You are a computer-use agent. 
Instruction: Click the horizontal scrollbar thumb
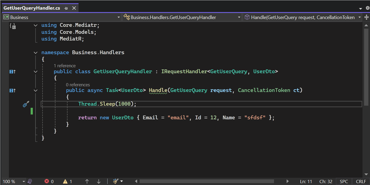[207, 182]
